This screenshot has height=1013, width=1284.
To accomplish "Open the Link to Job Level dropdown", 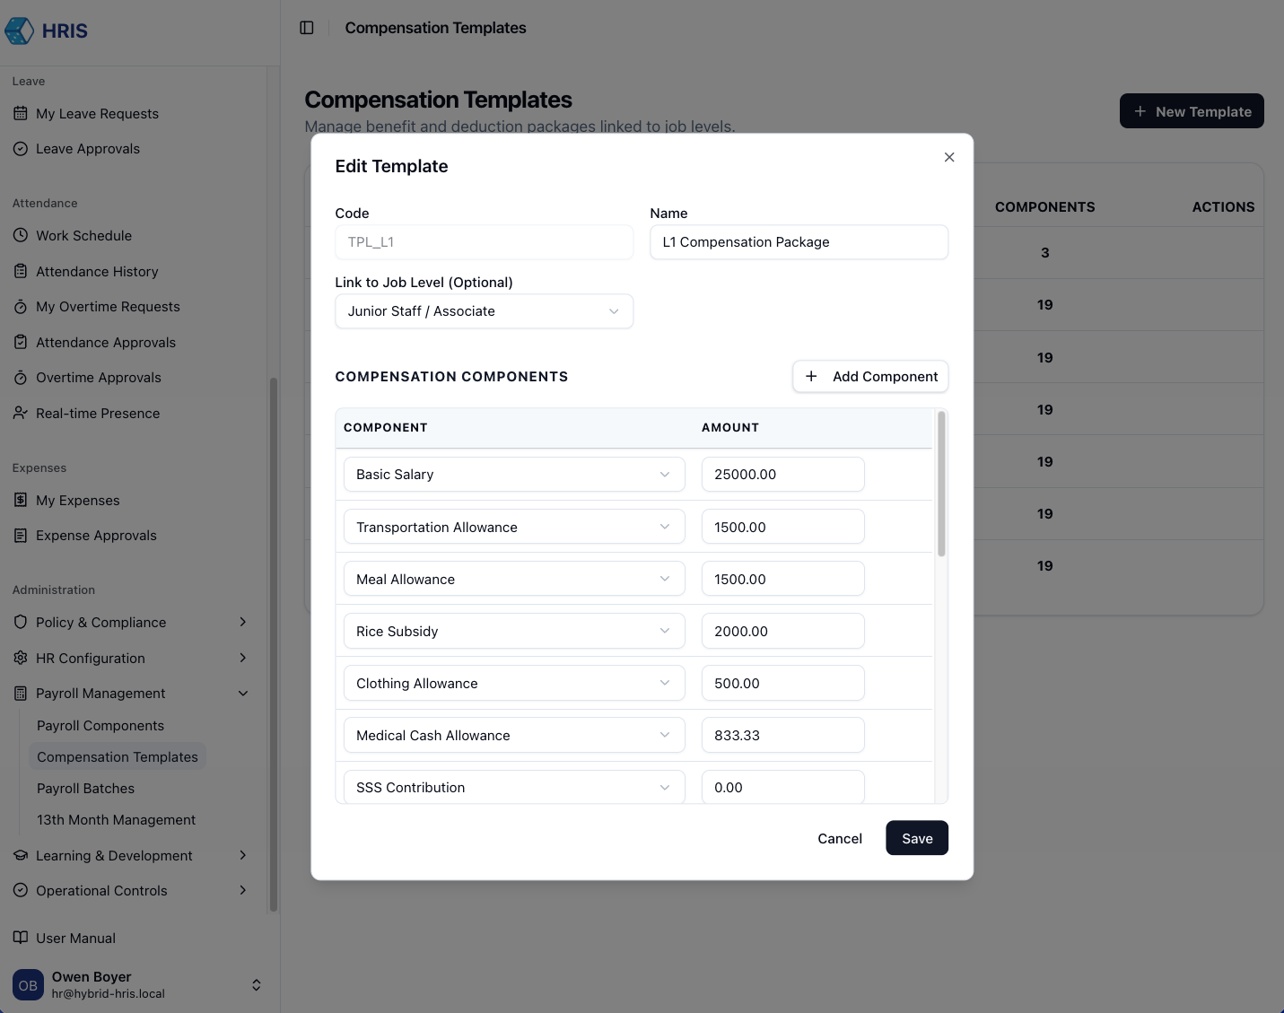I will pyautogui.click(x=484, y=311).
